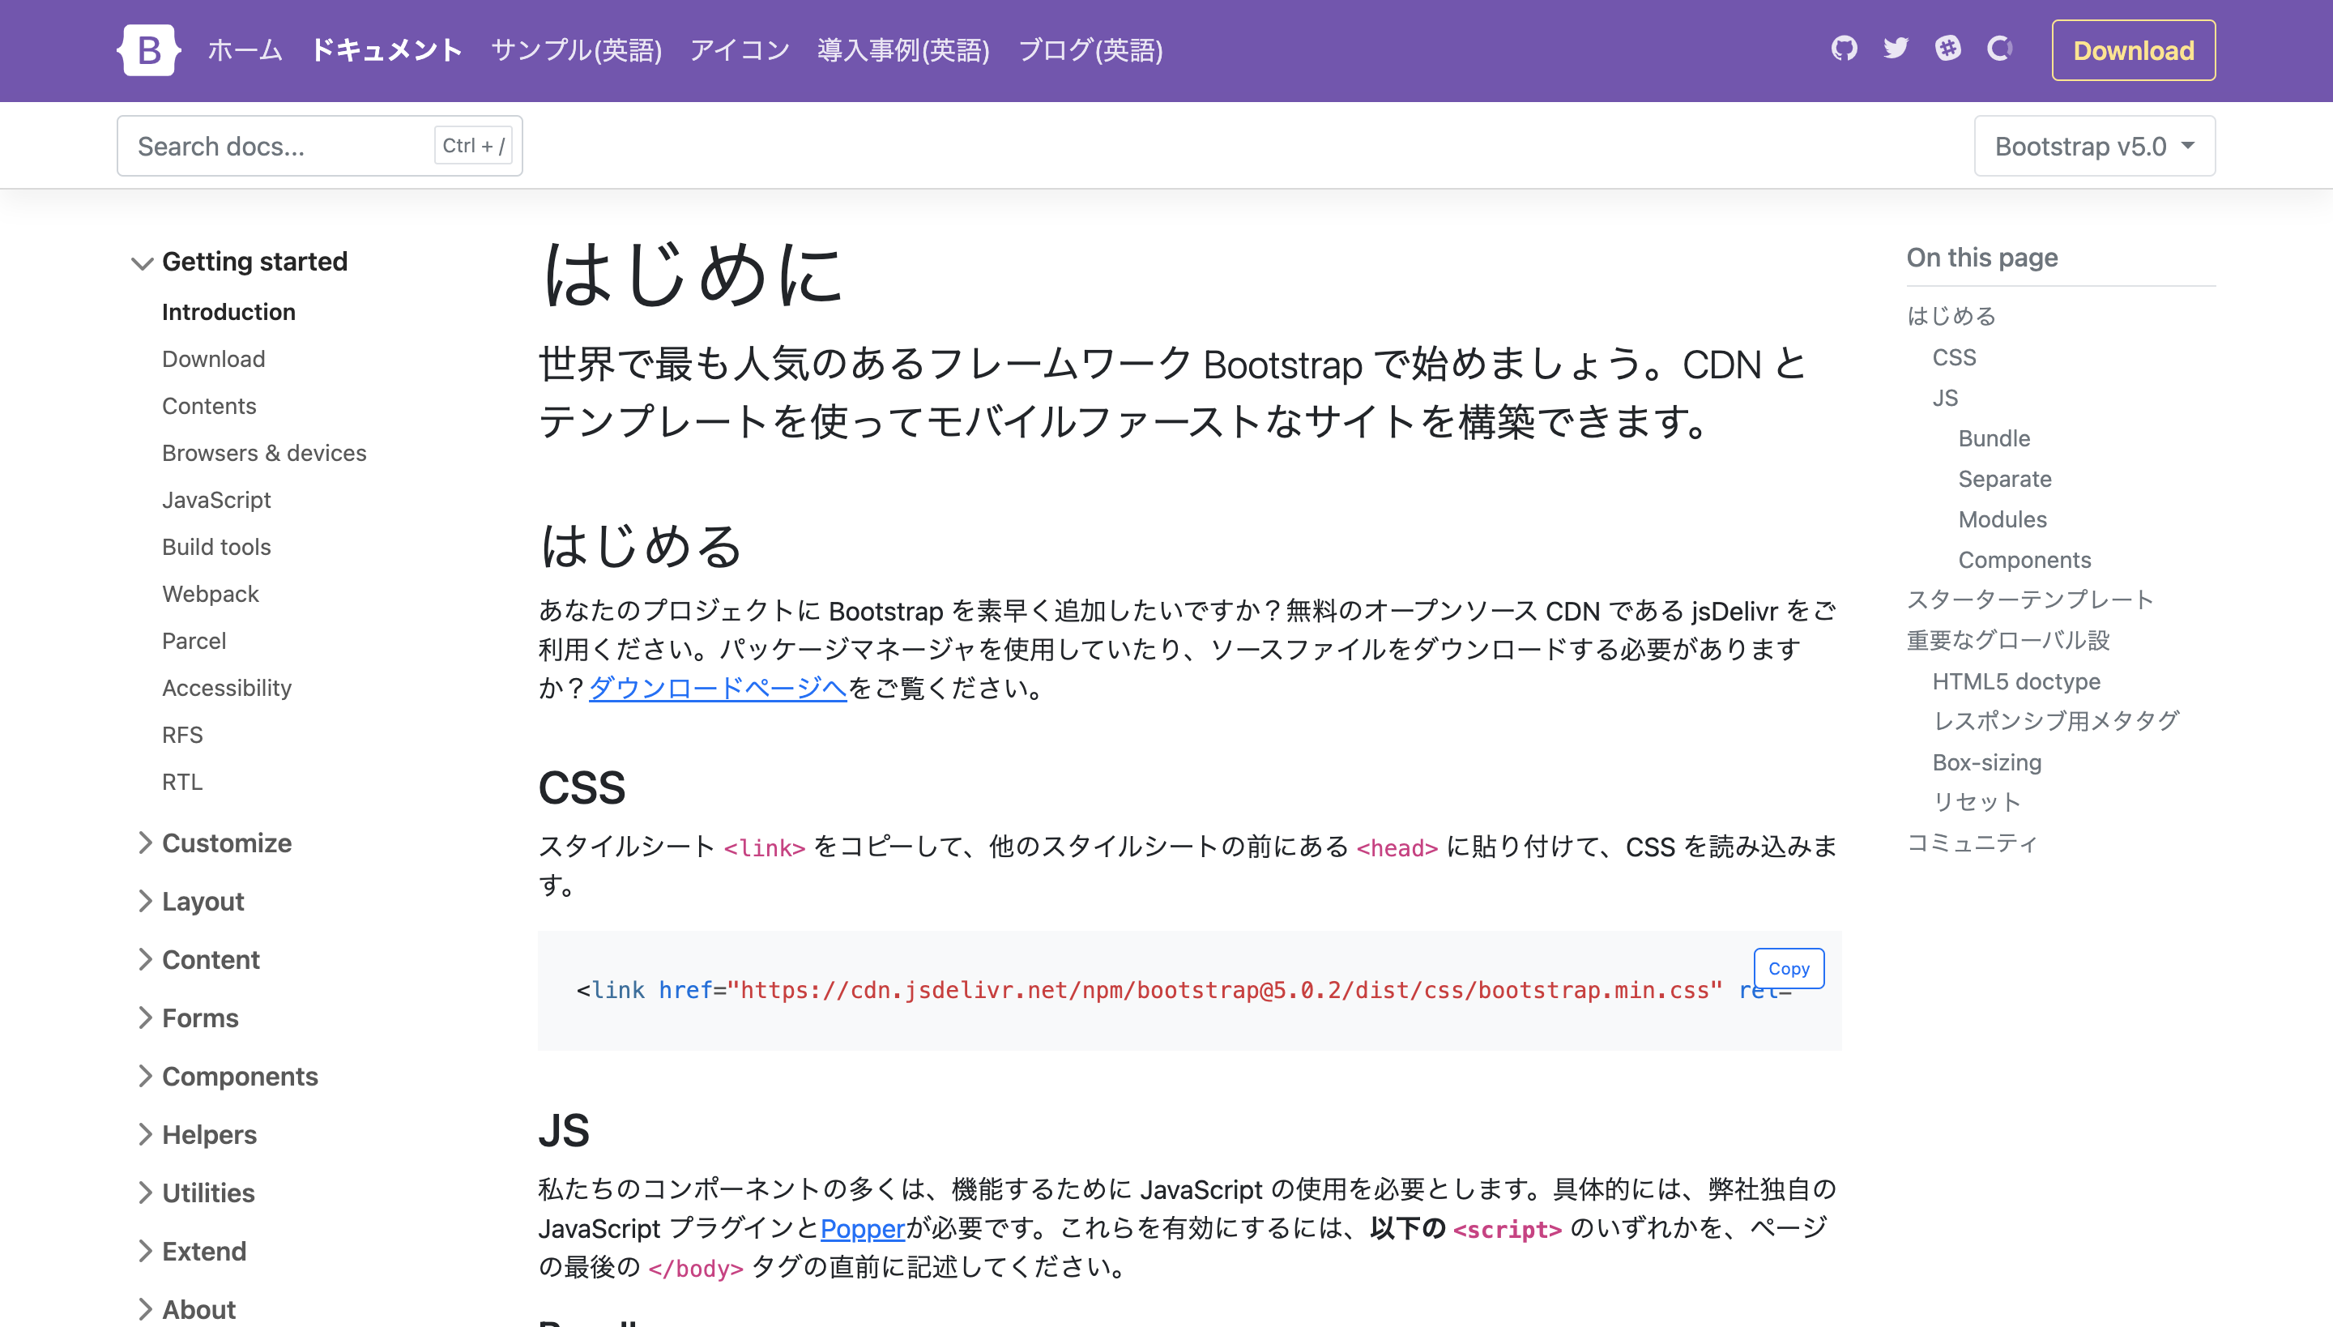2333x1327 pixels.
Task: Open Build tools in the sidebar
Action: tap(216, 547)
